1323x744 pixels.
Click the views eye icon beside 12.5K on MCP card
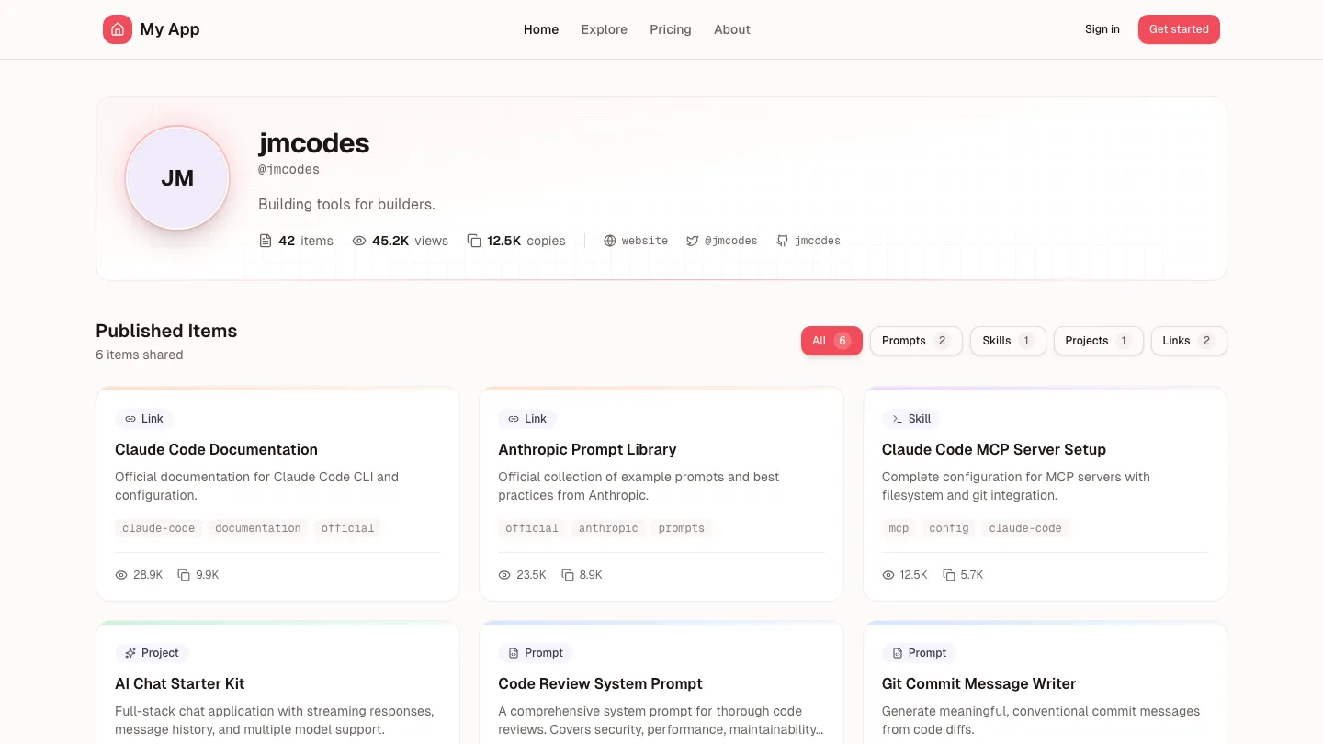coord(888,575)
